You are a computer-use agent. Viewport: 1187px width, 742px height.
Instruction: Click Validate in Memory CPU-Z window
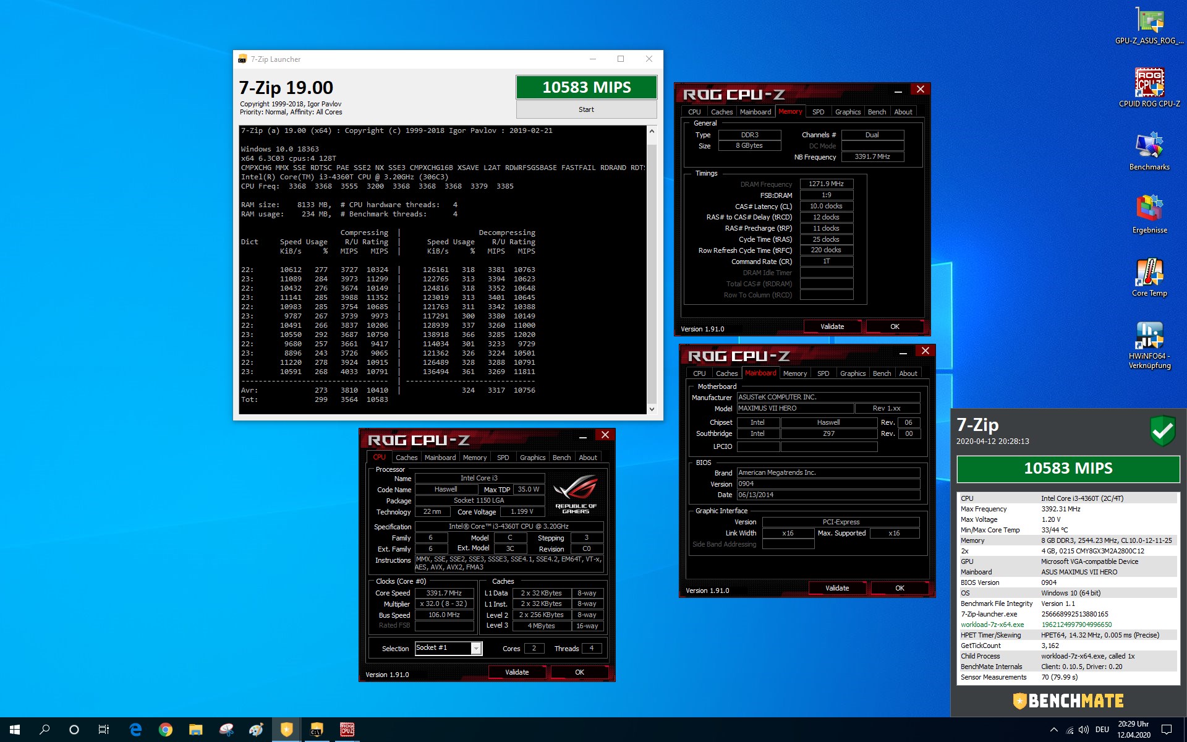click(832, 326)
